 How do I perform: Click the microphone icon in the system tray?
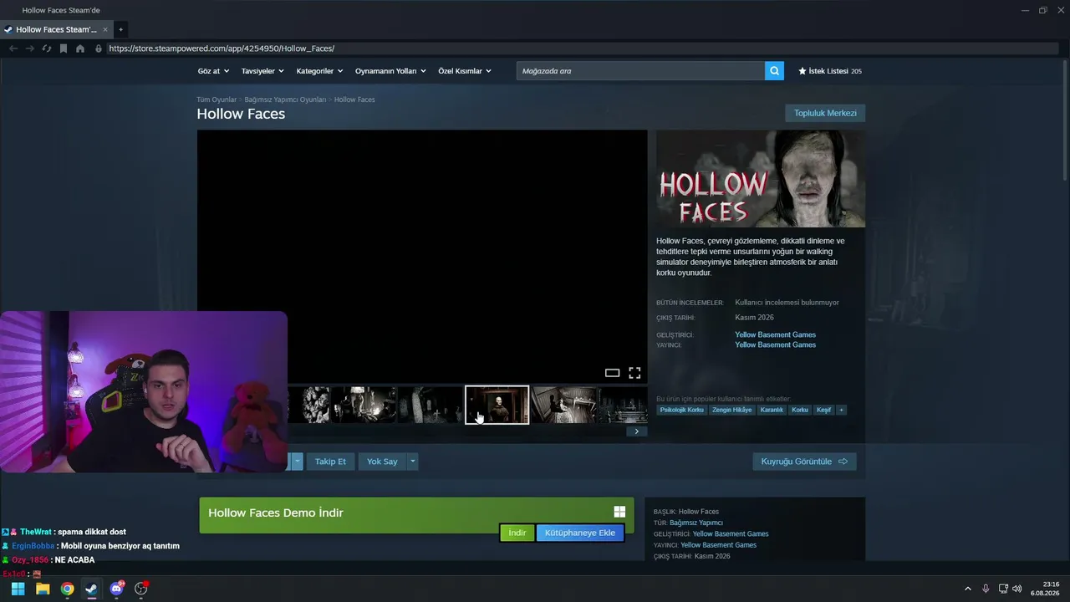click(x=986, y=589)
